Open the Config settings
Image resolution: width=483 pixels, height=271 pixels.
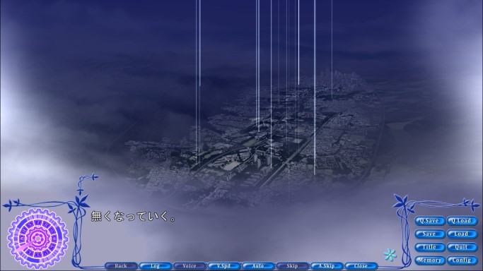coord(462,260)
